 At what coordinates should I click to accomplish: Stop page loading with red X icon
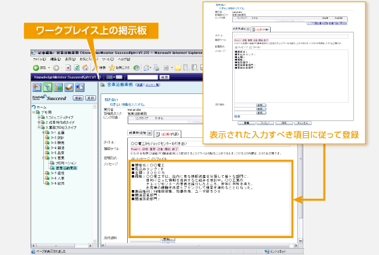(68, 68)
